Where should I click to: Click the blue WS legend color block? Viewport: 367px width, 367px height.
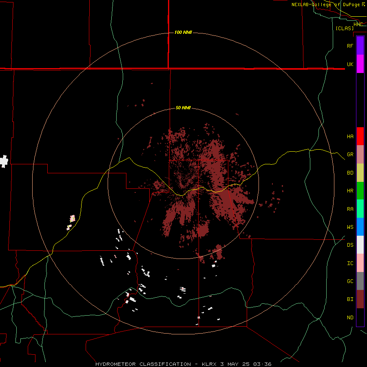click(360, 227)
